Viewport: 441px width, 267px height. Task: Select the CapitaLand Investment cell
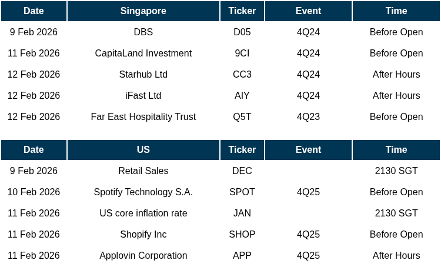143,54
